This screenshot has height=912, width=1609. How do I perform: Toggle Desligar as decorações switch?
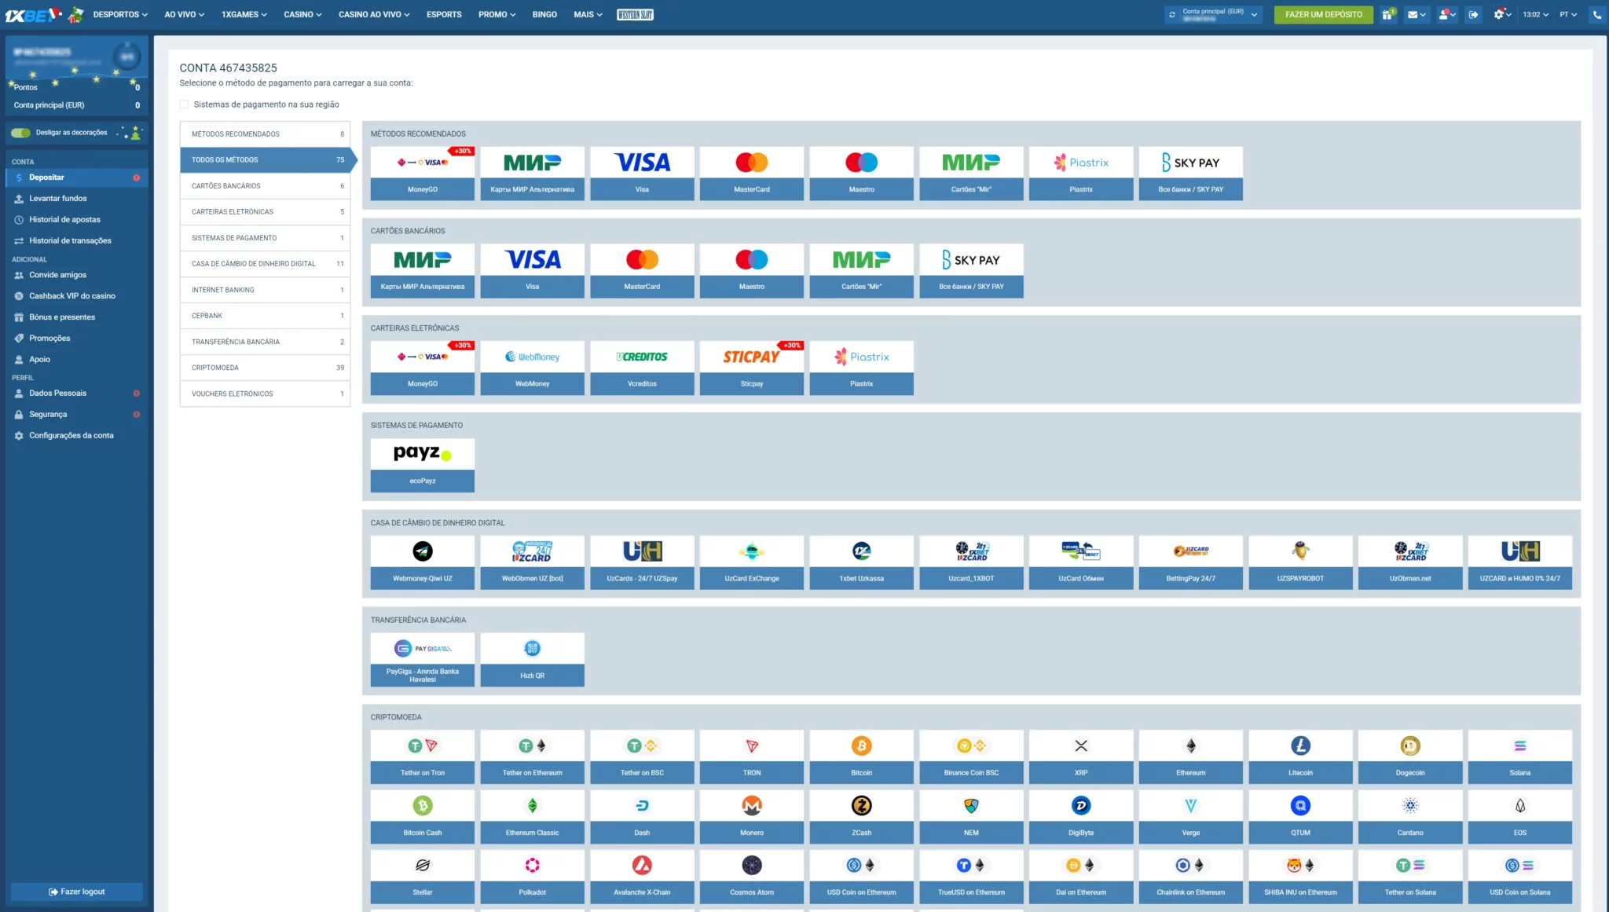(x=20, y=133)
